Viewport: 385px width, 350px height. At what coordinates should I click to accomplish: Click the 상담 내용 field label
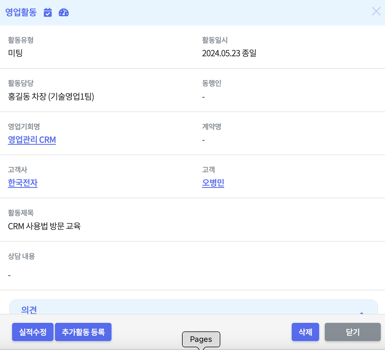tap(21, 256)
